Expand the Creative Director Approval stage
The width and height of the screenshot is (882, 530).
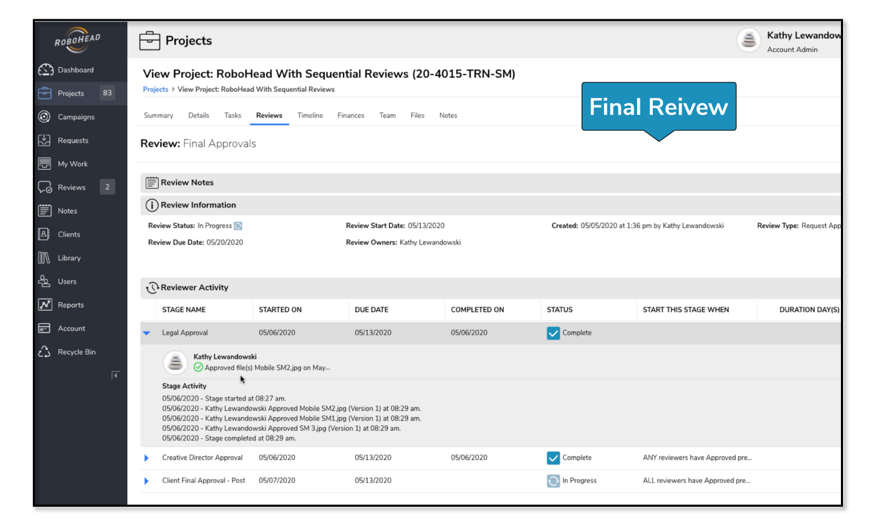[146, 458]
